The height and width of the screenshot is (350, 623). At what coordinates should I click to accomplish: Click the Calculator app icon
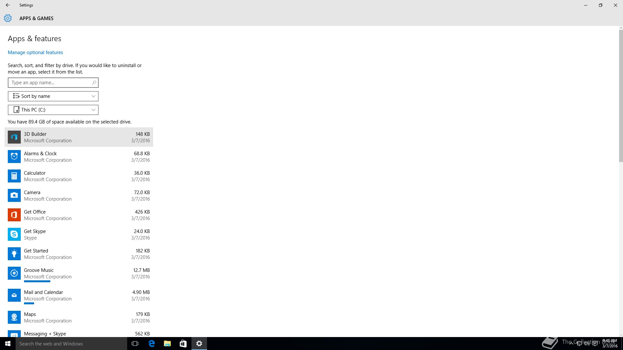point(14,176)
